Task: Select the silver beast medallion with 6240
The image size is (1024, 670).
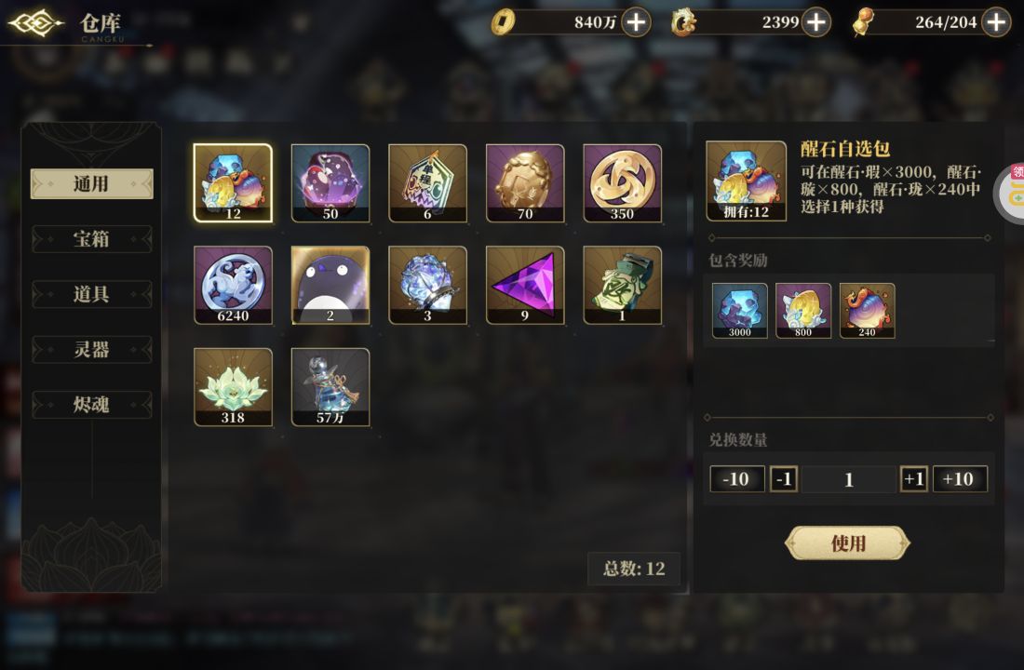Action: point(233,285)
